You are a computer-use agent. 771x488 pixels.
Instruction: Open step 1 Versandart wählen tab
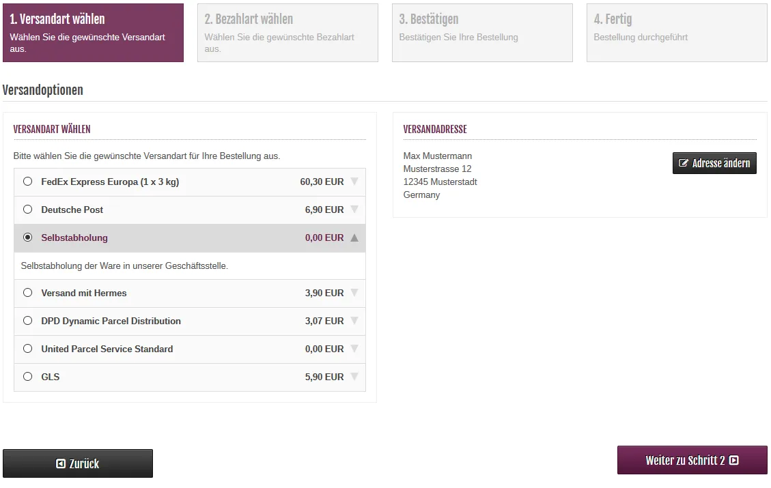[x=93, y=33]
